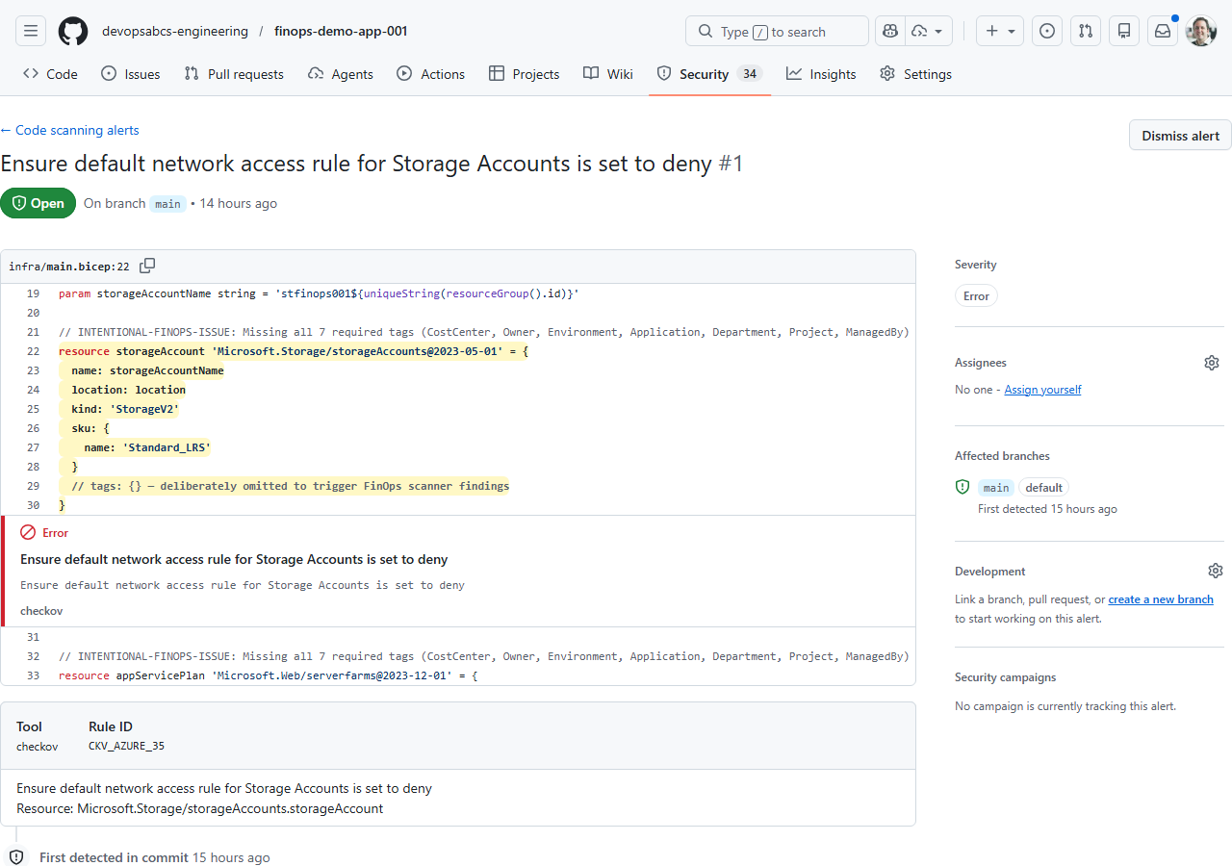Viewport: 1232px width, 866px height.
Task: Click the bookmark icon in the header
Action: 1123,30
